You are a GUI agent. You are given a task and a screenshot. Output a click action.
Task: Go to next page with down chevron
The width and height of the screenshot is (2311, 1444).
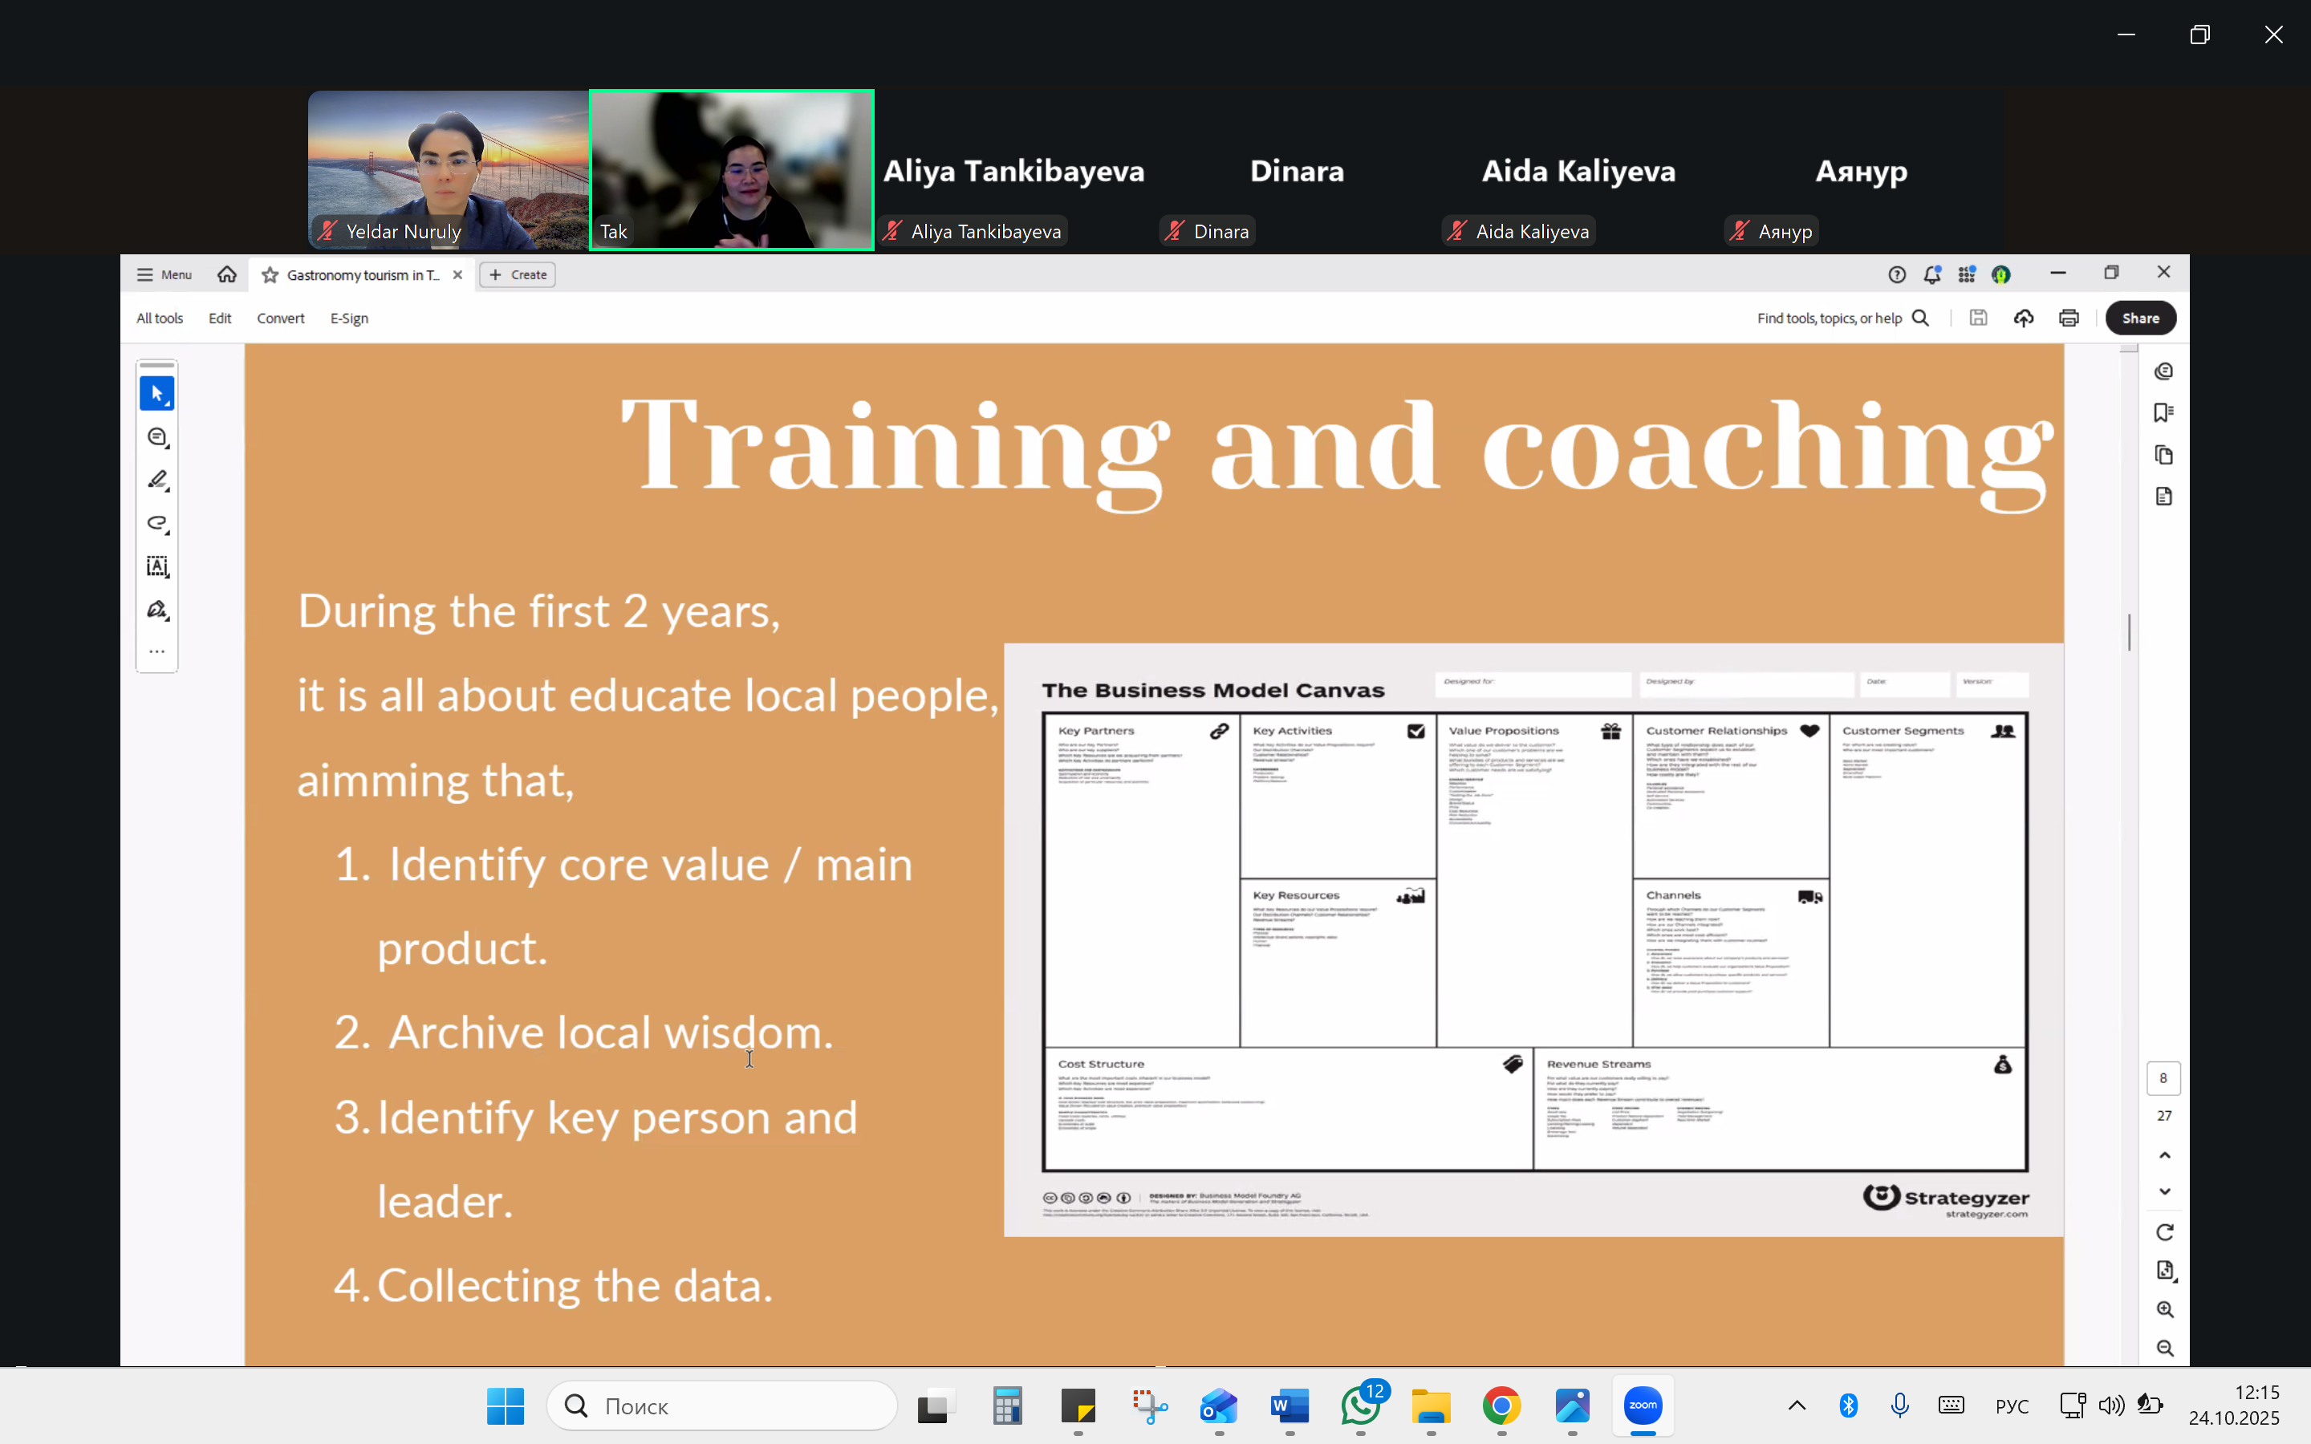(x=2164, y=1192)
